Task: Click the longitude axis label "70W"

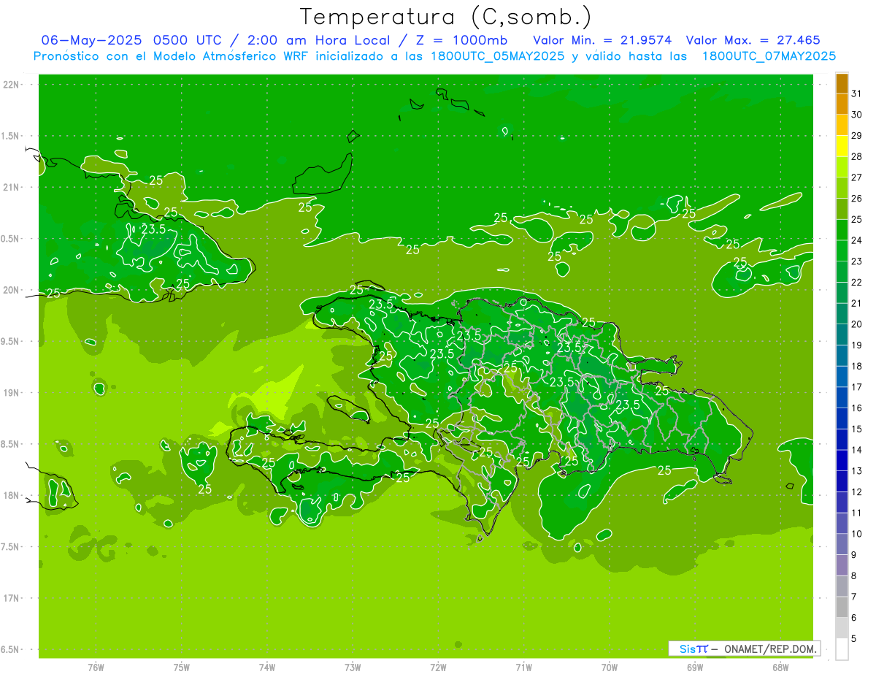Action: 610,668
